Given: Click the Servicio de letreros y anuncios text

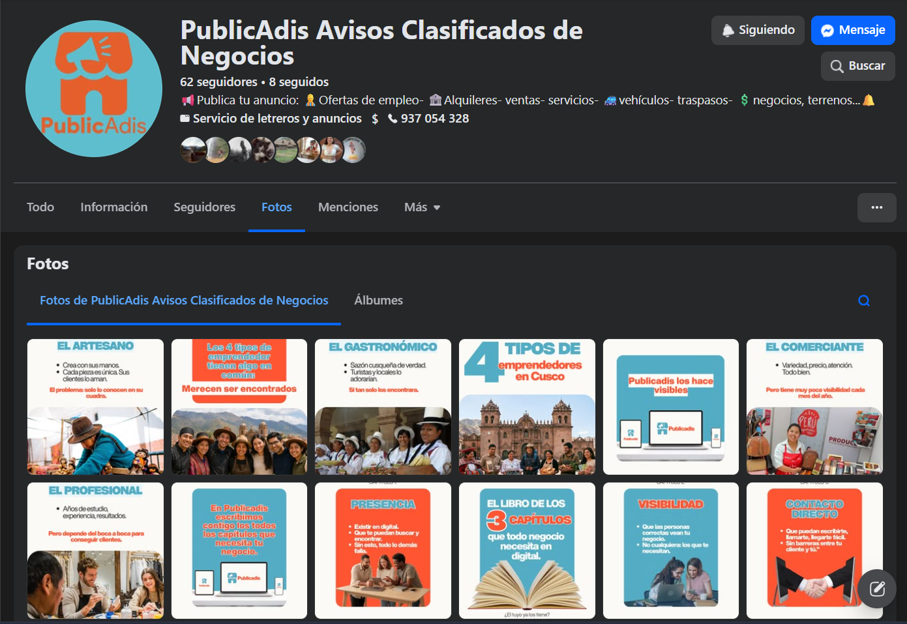Looking at the screenshot, I should point(277,119).
